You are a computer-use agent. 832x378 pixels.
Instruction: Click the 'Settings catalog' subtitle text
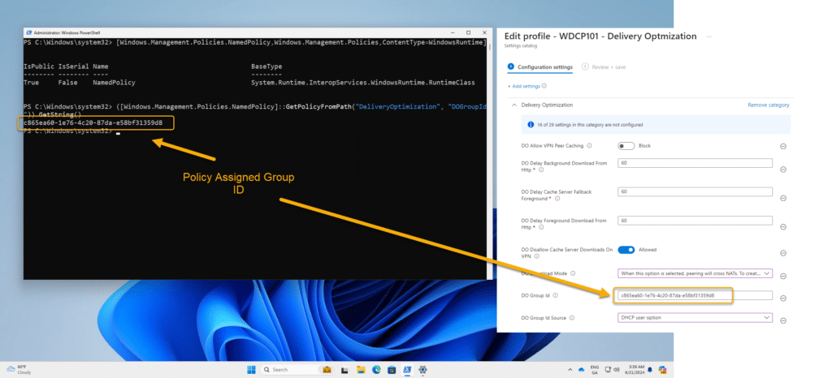coord(520,45)
